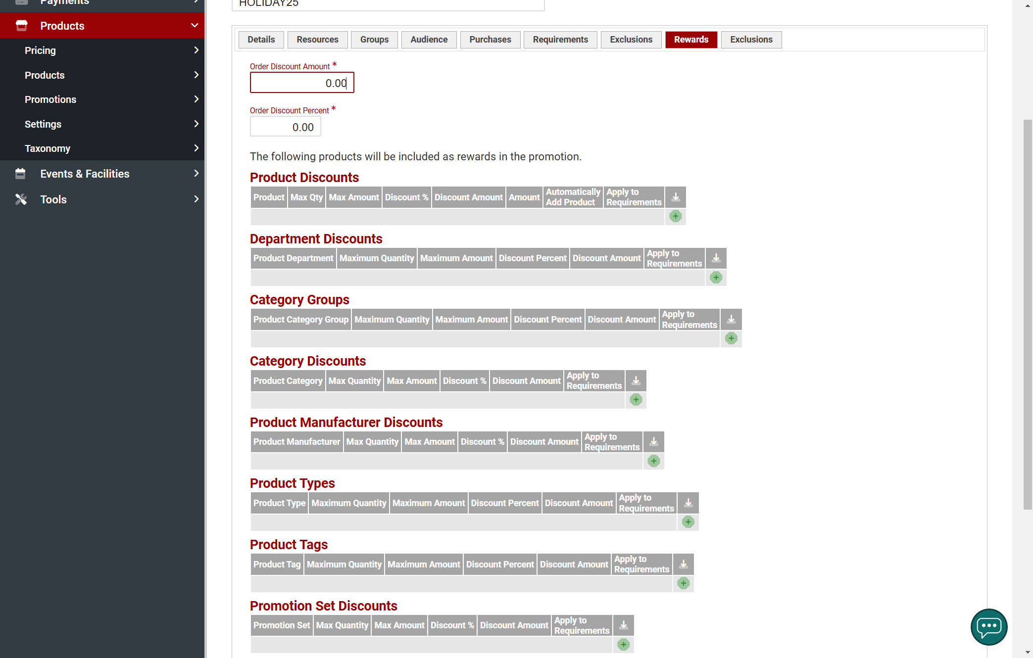1033x658 pixels.
Task: Switch to the Resources tab
Action: click(x=318, y=40)
